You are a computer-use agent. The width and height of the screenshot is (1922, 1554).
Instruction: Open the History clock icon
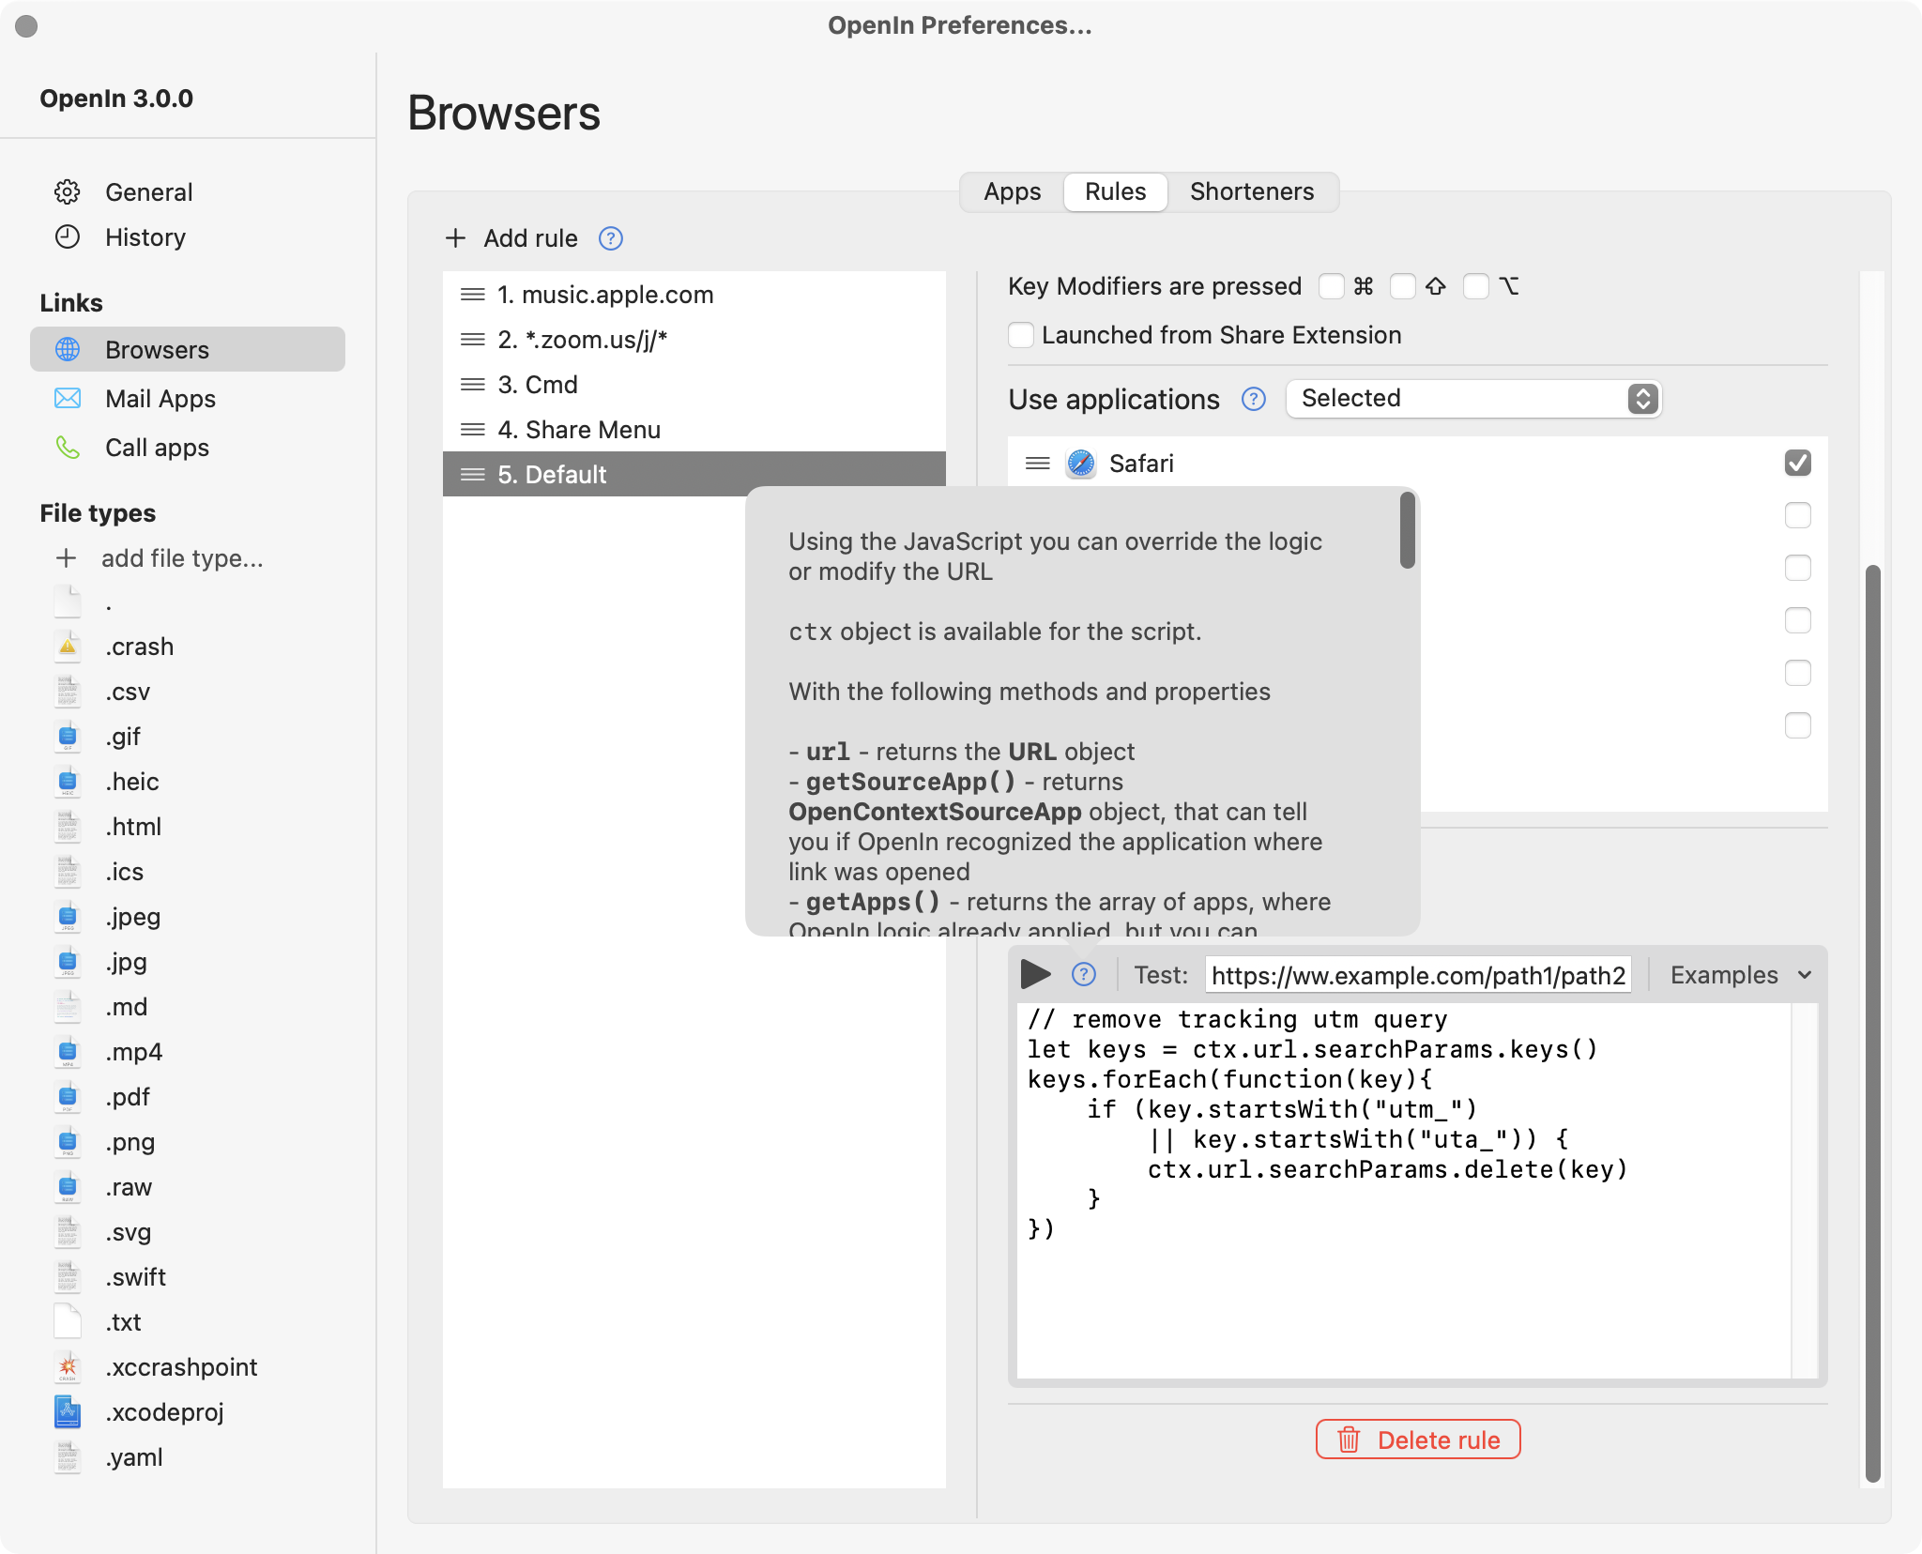pos(68,236)
